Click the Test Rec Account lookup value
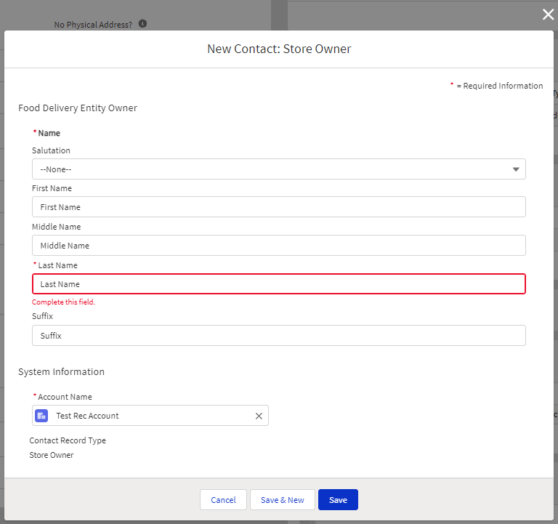Viewport: 558px width, 524px height. coord(87,416)
